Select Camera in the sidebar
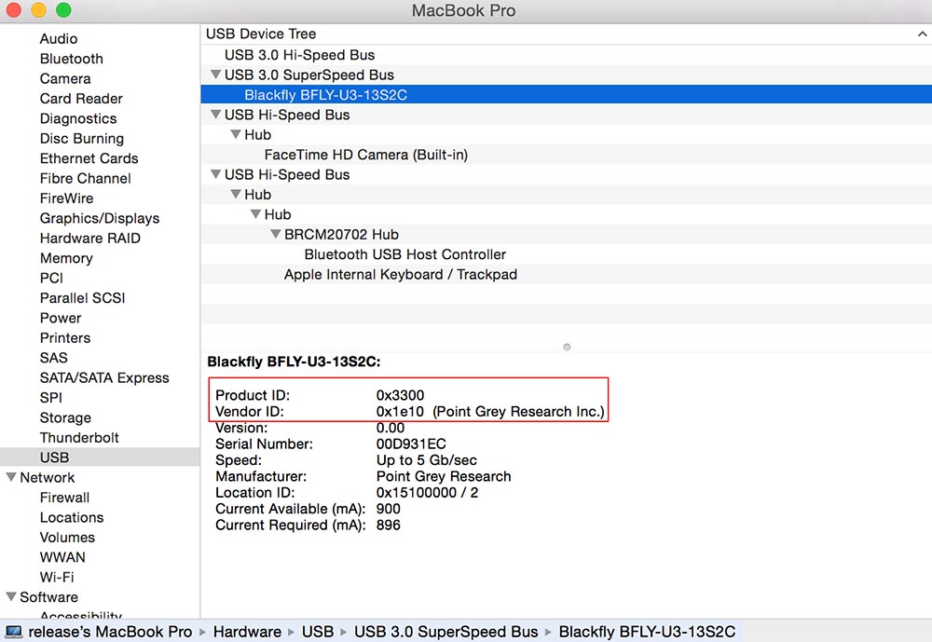This screenshot has width=932, height=642. 65,78
